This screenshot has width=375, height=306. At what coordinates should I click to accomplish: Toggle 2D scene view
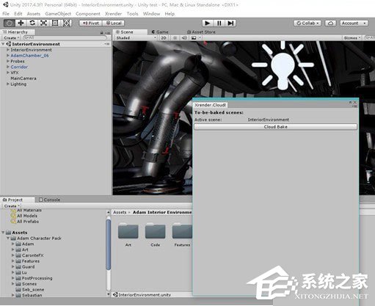pos(164,38)
